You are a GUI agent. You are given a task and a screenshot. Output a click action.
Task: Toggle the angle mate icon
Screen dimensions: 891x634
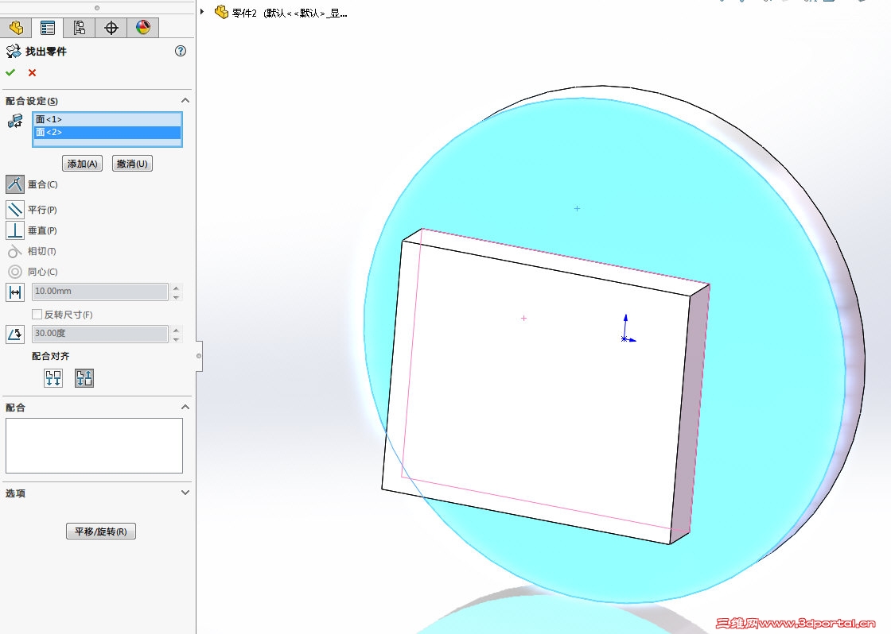15,334
